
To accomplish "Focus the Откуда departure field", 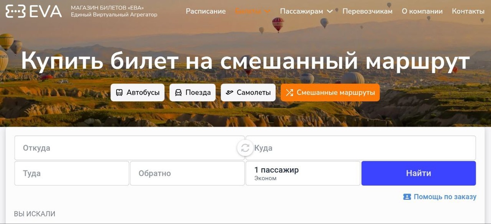I will 129,148.
